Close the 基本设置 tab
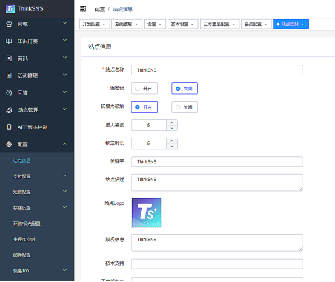 (x=192, y=24)
